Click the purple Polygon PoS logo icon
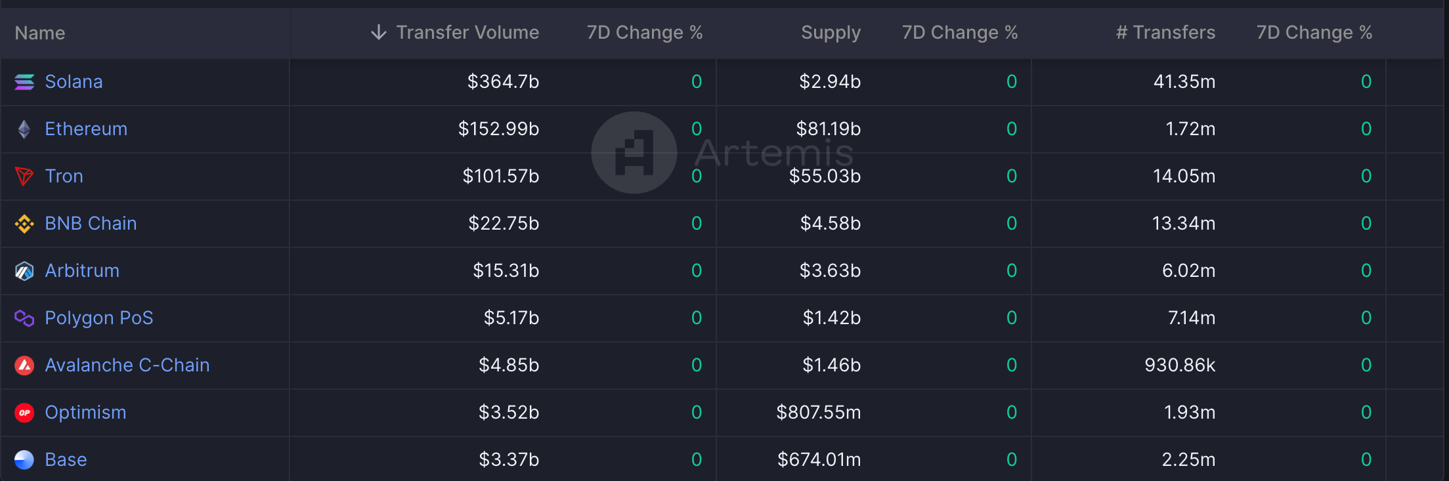The height and width of the screenshot is (481, 1449). point(24,318)
